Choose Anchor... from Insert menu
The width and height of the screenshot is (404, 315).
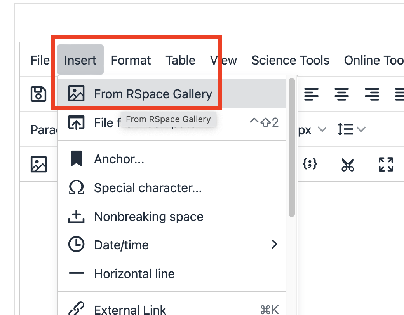[x=172, y=159]
